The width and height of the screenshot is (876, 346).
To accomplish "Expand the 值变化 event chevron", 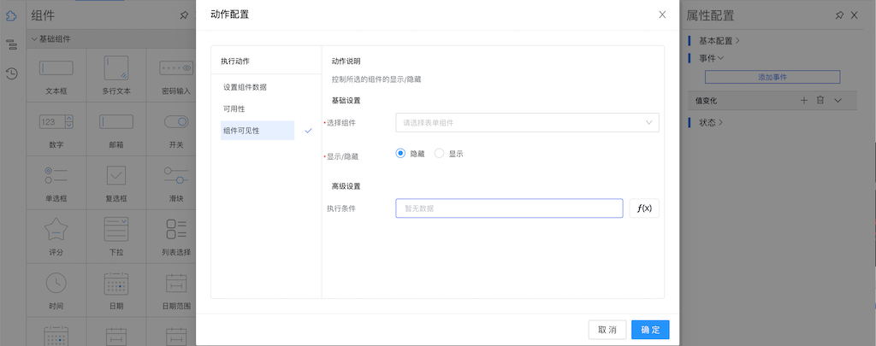I will click(x=837, y=101).
